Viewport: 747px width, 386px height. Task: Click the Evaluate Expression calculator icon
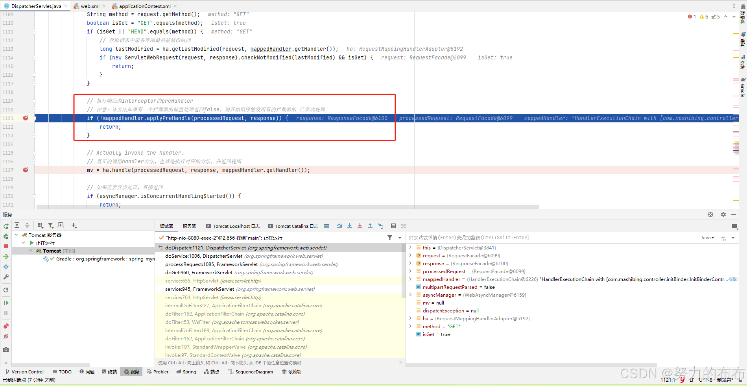[x=393, y=226]
